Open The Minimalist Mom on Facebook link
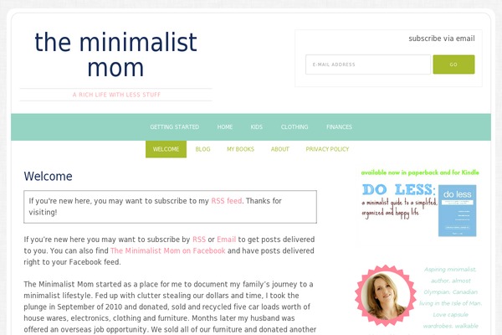Viewport: 502px width, 335px height. coord(168,250)
